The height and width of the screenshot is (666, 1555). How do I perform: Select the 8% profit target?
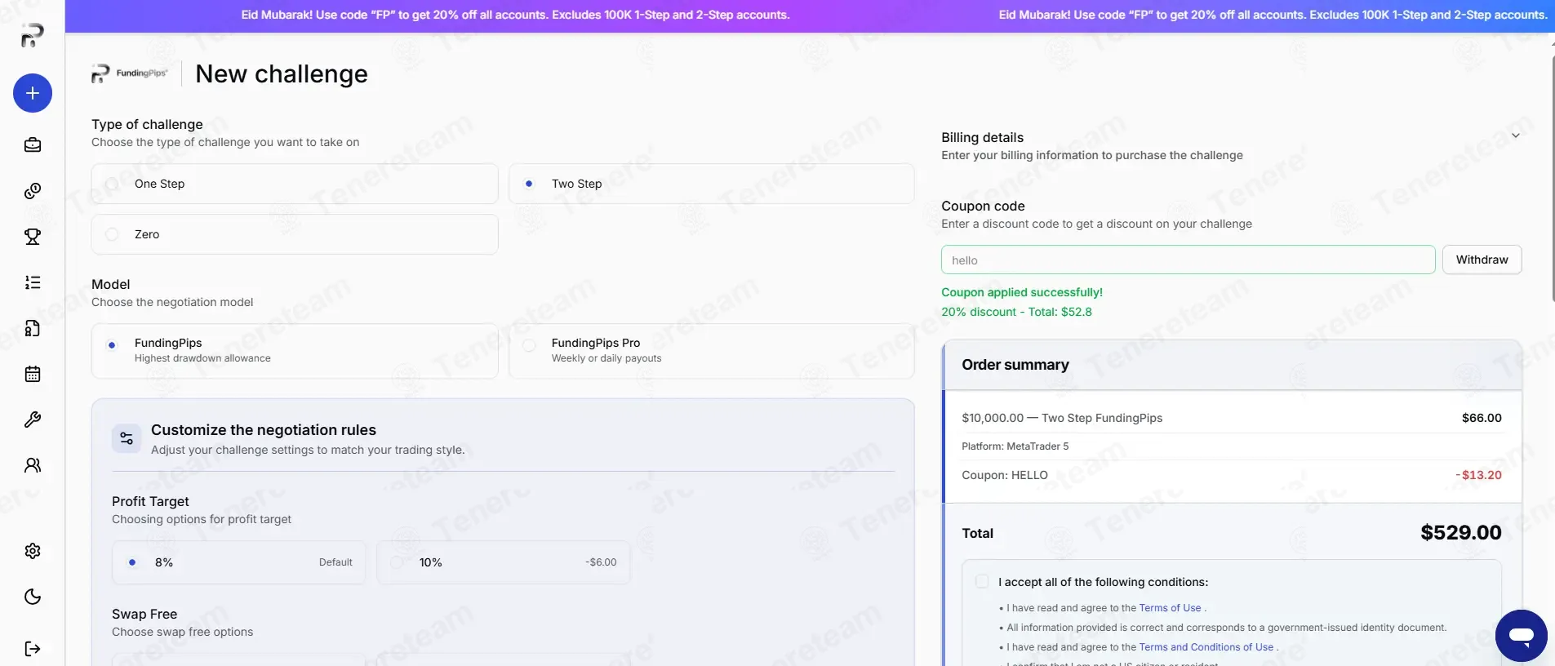pos(239,562)
